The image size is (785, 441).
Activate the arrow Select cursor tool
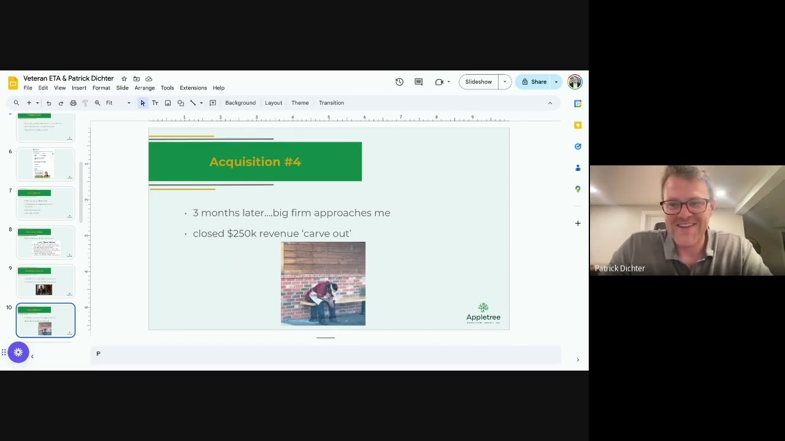coord(143,103)
